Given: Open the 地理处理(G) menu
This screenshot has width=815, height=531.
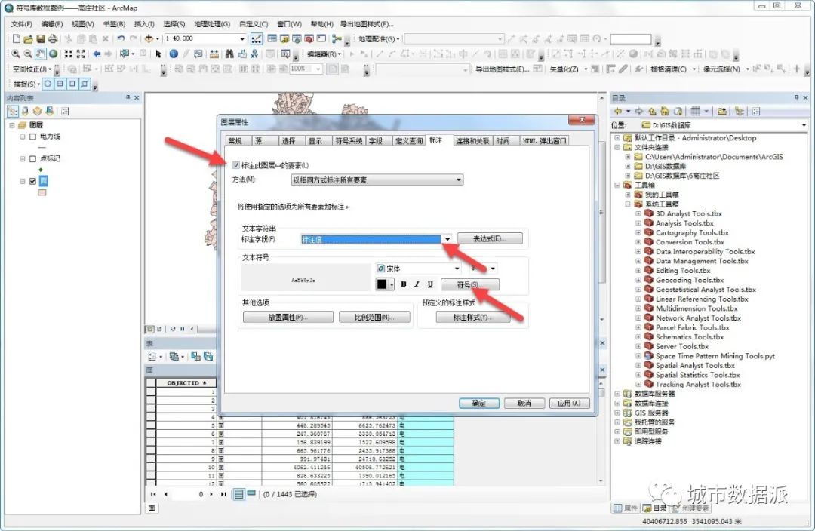Looking at the screenshot, I should (211, 24).
